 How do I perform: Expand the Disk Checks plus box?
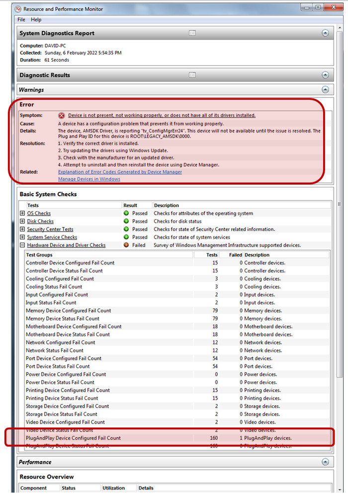click(x=22, y=221)
